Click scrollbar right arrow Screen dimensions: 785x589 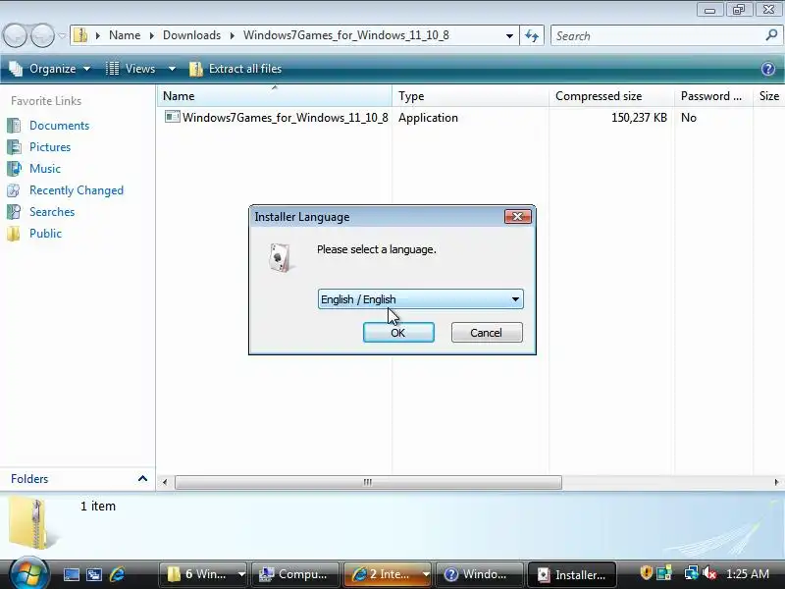[x=776, y=482]
